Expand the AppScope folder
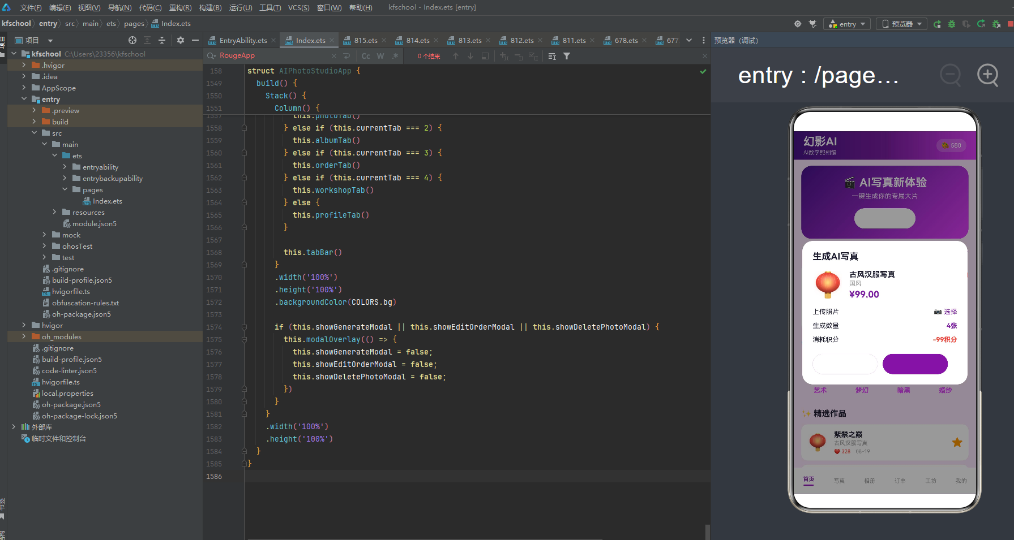This screenshot has height=540, width=1014. click(x=24, y=88)
